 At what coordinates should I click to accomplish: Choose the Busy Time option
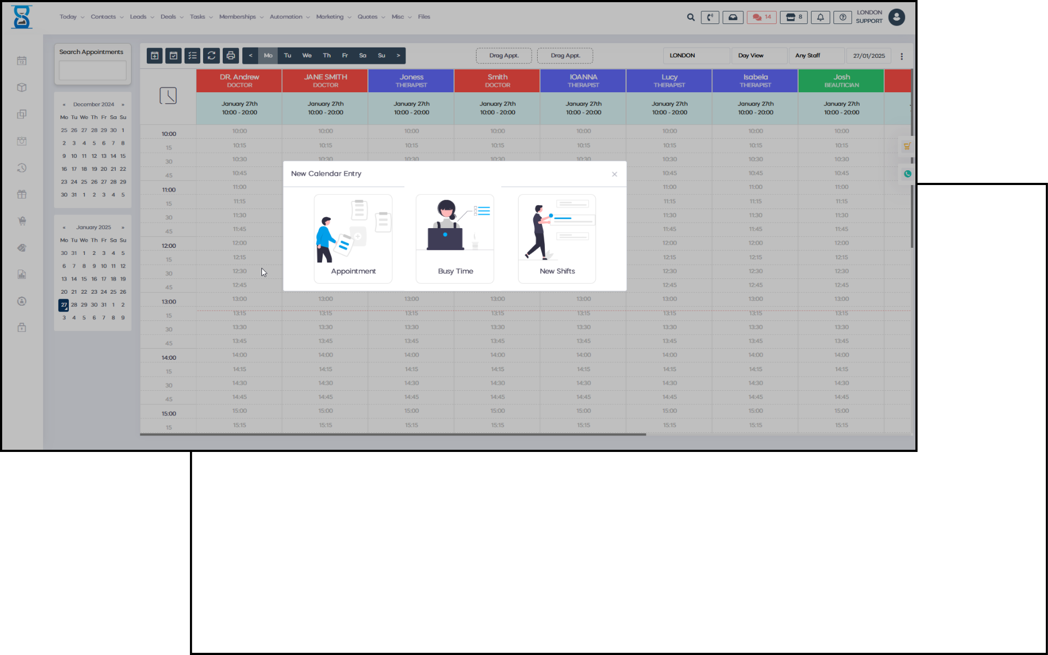[455, 239]
